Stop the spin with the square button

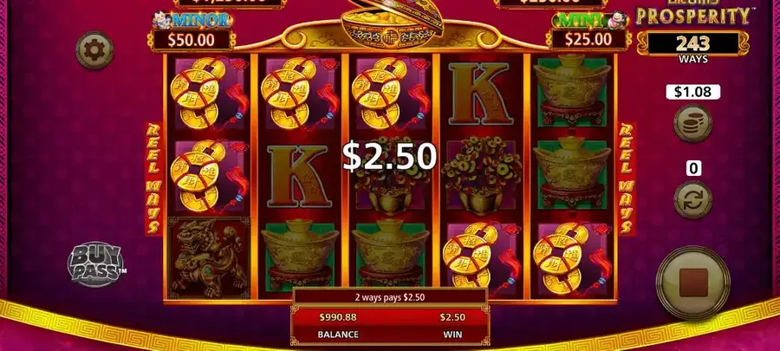[693, 283]
